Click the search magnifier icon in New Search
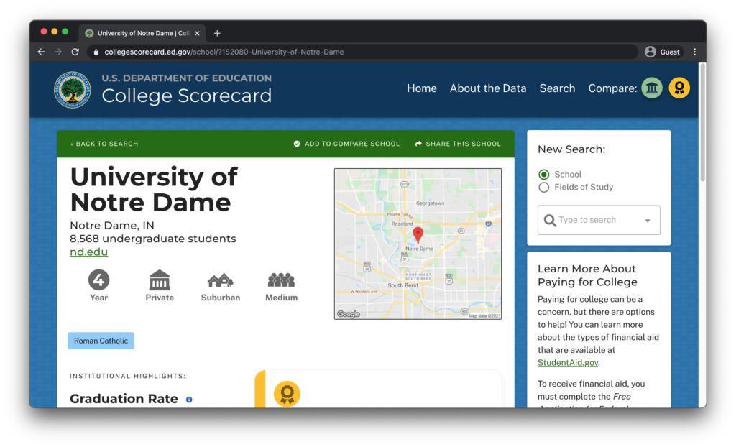736x447 pixels. click(550, 220)
